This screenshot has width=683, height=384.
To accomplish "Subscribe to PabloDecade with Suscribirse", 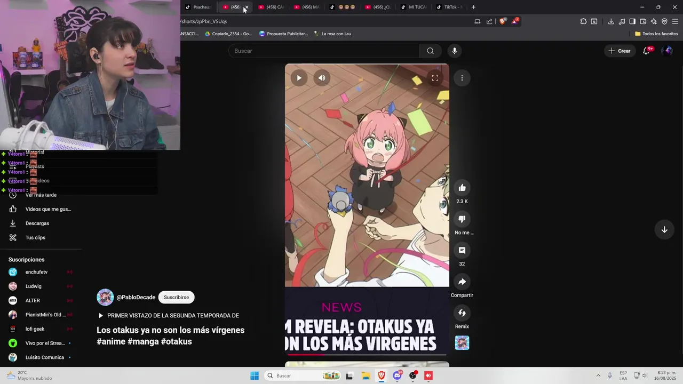I will [177, 297].
